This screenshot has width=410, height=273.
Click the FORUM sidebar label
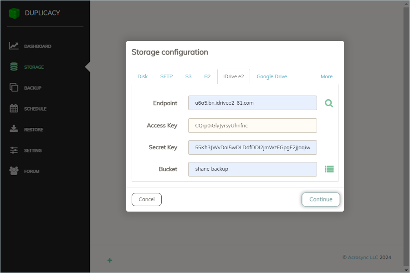32,172
